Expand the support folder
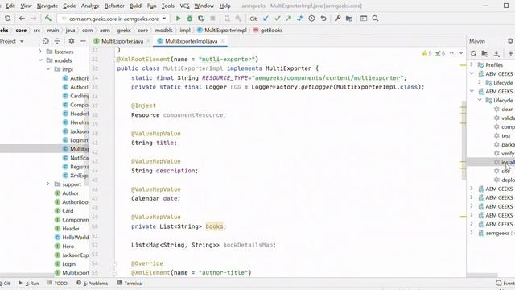515x290 pixels. click(x=48, y=184)
